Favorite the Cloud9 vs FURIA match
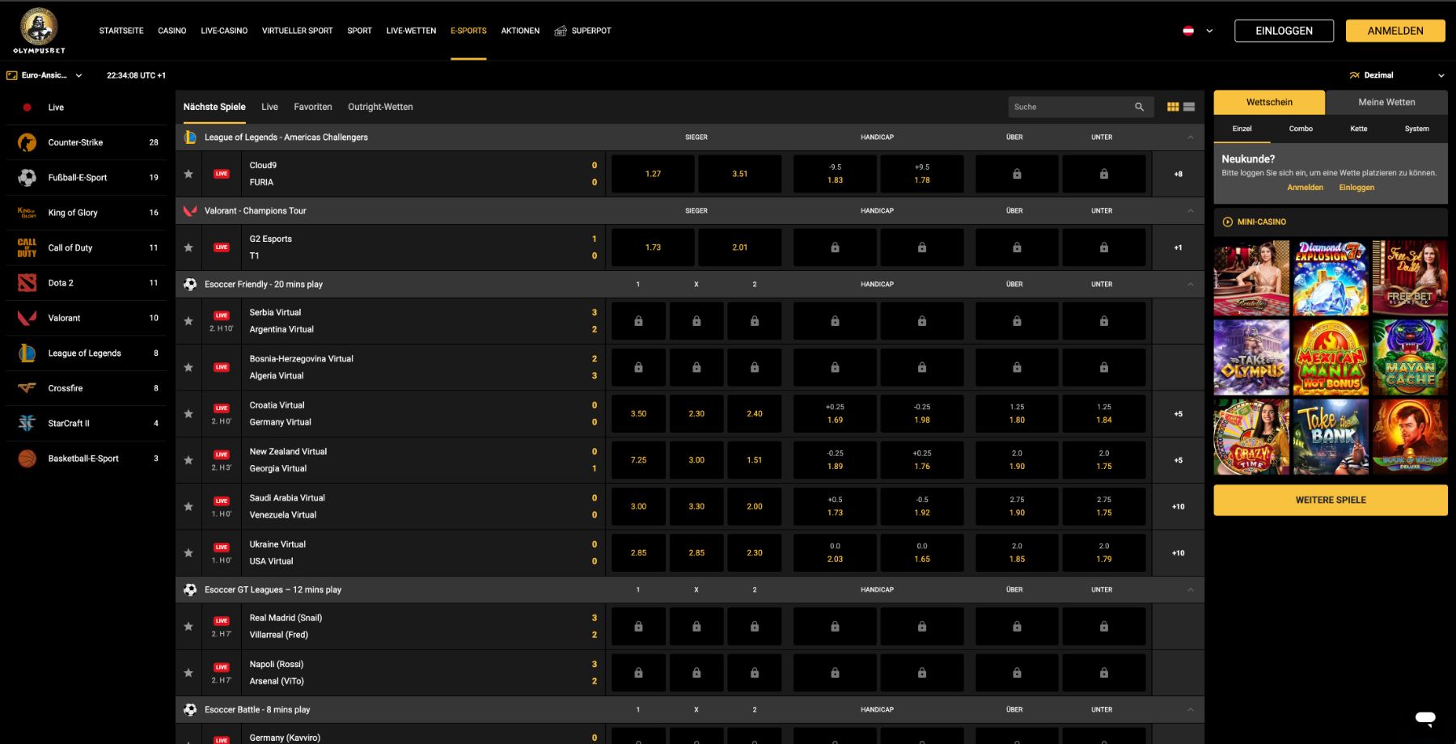This screenshot has height=744, width=1456. coord(188,174)
